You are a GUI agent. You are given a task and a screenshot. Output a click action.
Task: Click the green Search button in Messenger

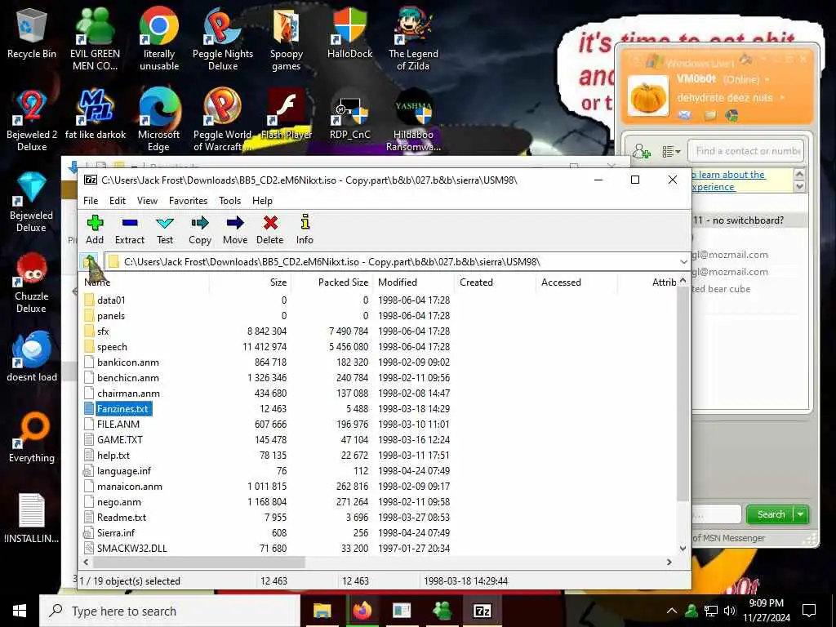771,514
